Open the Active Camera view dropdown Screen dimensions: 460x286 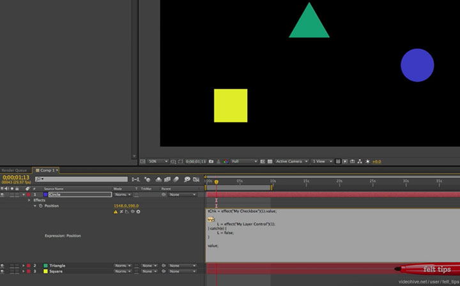coord(291,162)
